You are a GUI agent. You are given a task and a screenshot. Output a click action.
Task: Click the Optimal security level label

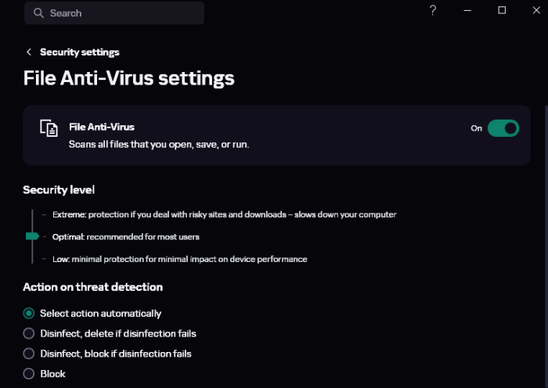(x=68, y=236)
